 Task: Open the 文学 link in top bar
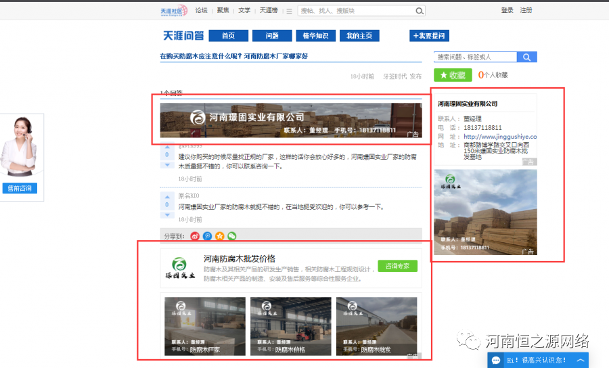tap(244, 10)
